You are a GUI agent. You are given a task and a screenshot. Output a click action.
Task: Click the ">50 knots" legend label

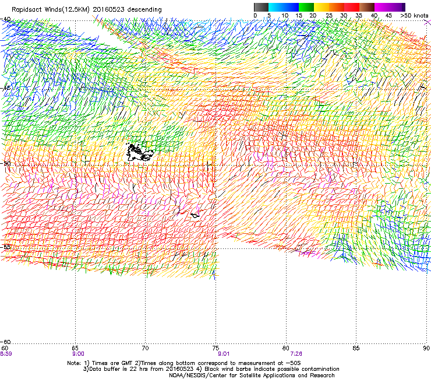tap(414, 16)
